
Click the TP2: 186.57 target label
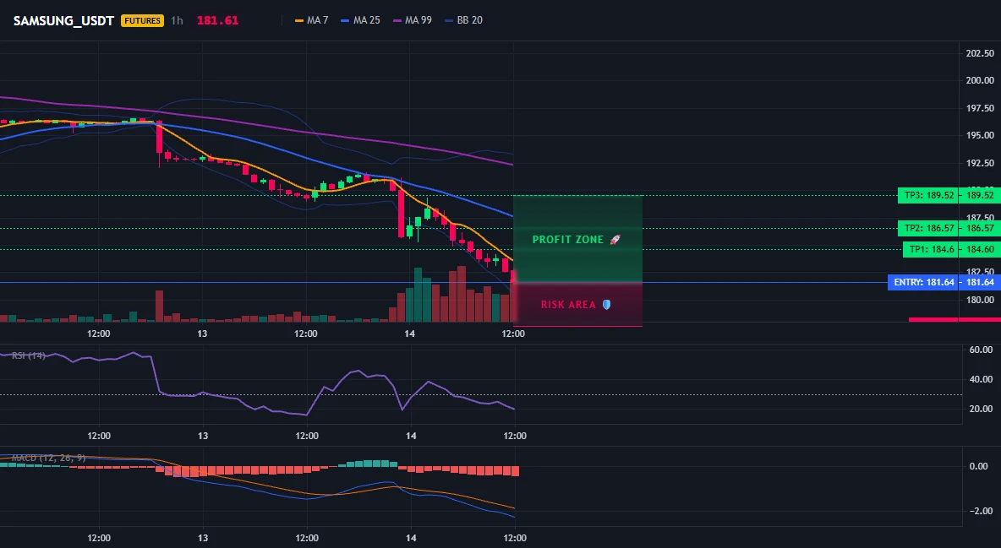tap(929, 228)
